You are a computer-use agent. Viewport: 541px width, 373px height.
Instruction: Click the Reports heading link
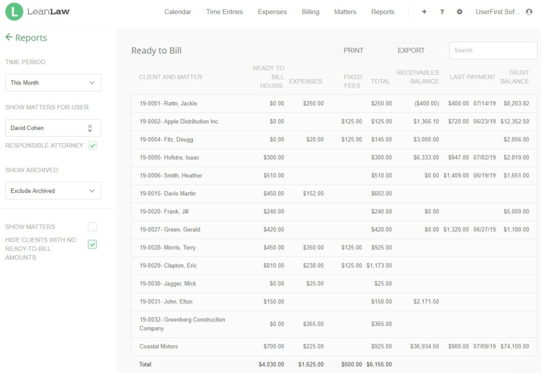pyautogui.click(x=31, y=37)
